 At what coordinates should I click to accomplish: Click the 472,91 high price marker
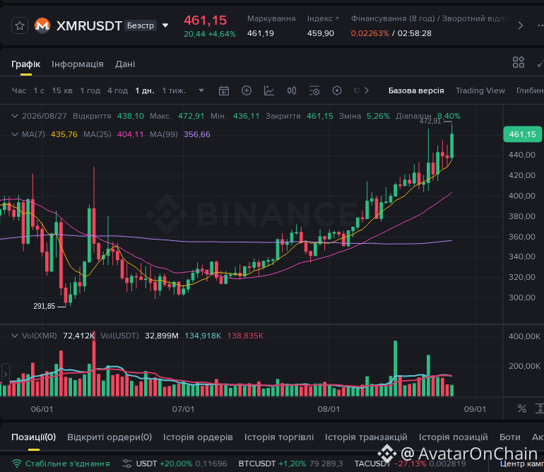click(430, 121)
